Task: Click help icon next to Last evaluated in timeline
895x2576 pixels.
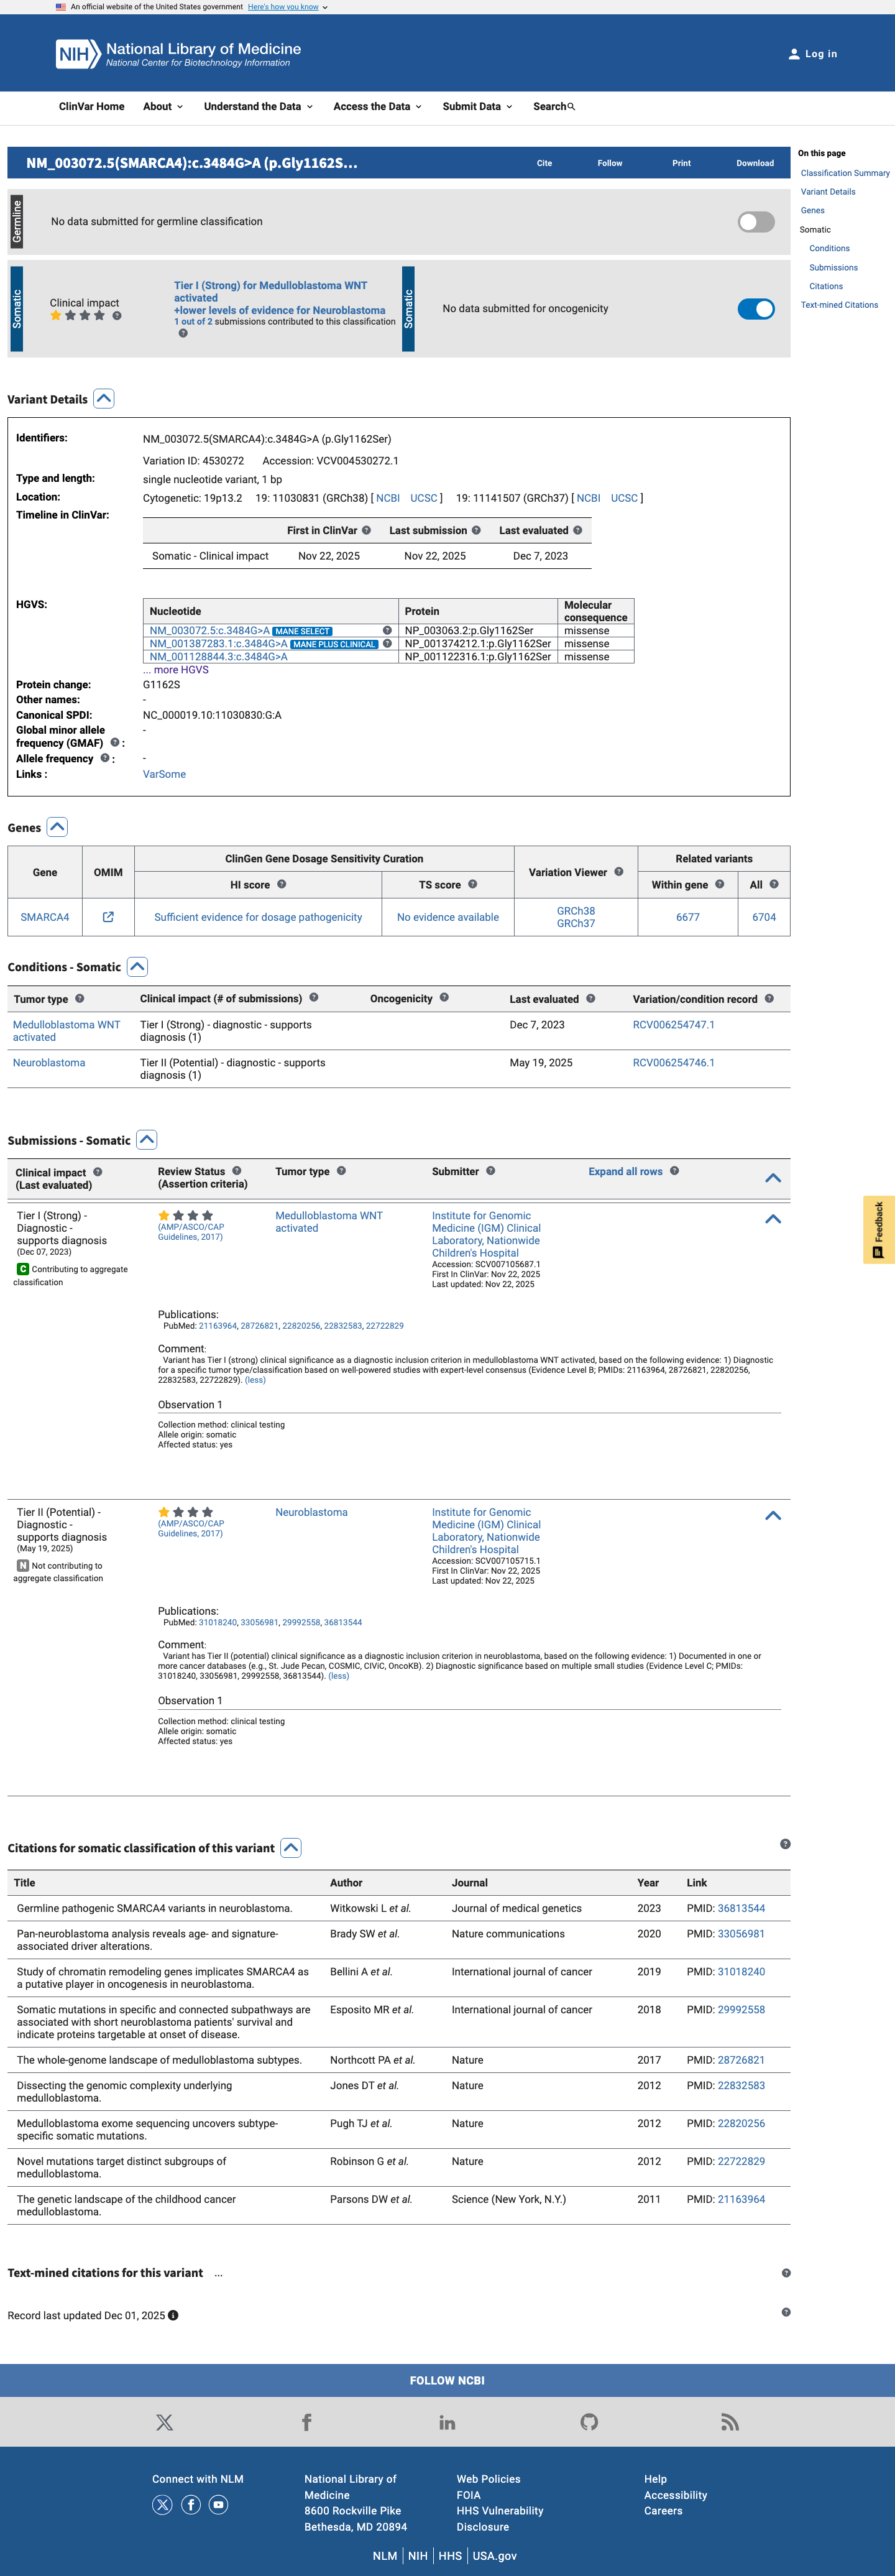Action: click(577, 530)
